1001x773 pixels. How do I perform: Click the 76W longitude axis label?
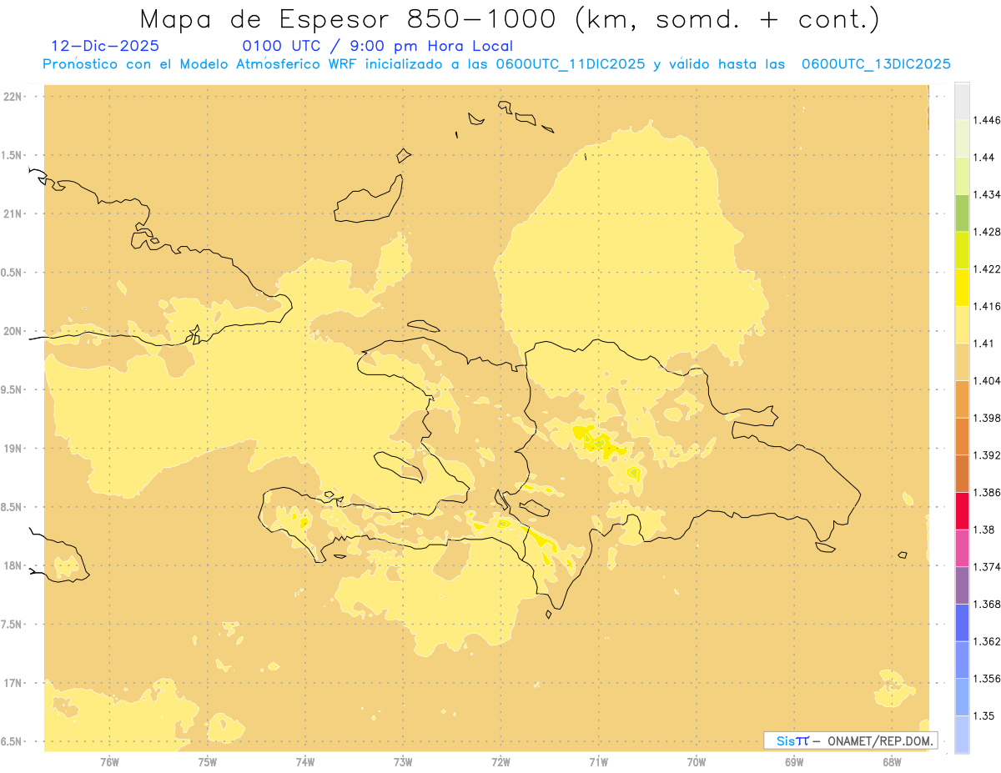109,762
